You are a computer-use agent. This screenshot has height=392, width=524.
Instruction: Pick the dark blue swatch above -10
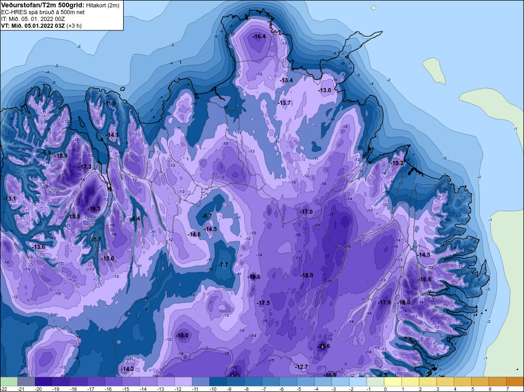coord(218,382)
